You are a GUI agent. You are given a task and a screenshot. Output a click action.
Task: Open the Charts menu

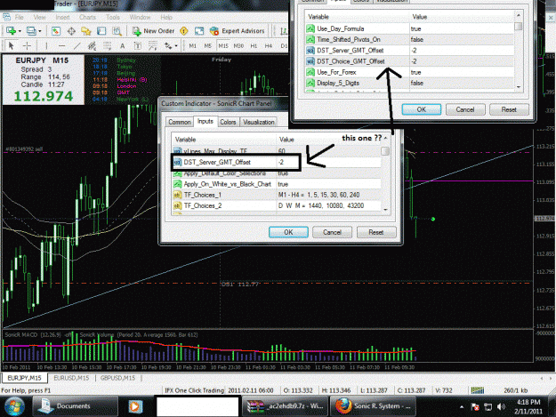tap(87, 17)
